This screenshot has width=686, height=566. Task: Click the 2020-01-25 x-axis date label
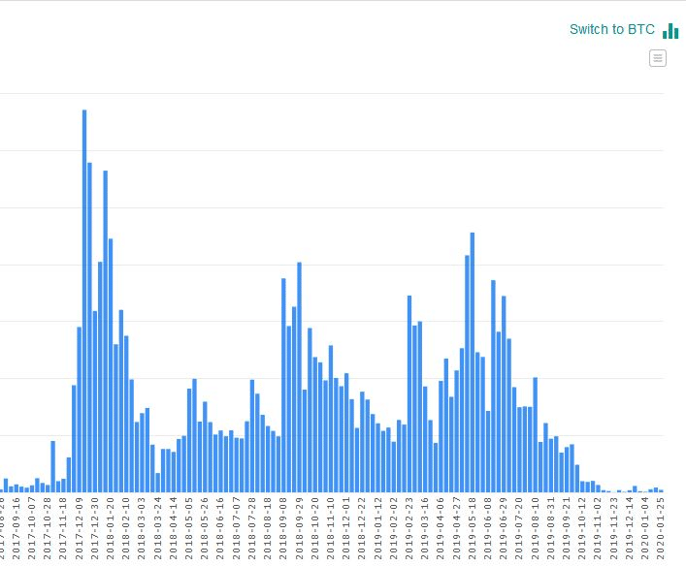pos(661,528)
